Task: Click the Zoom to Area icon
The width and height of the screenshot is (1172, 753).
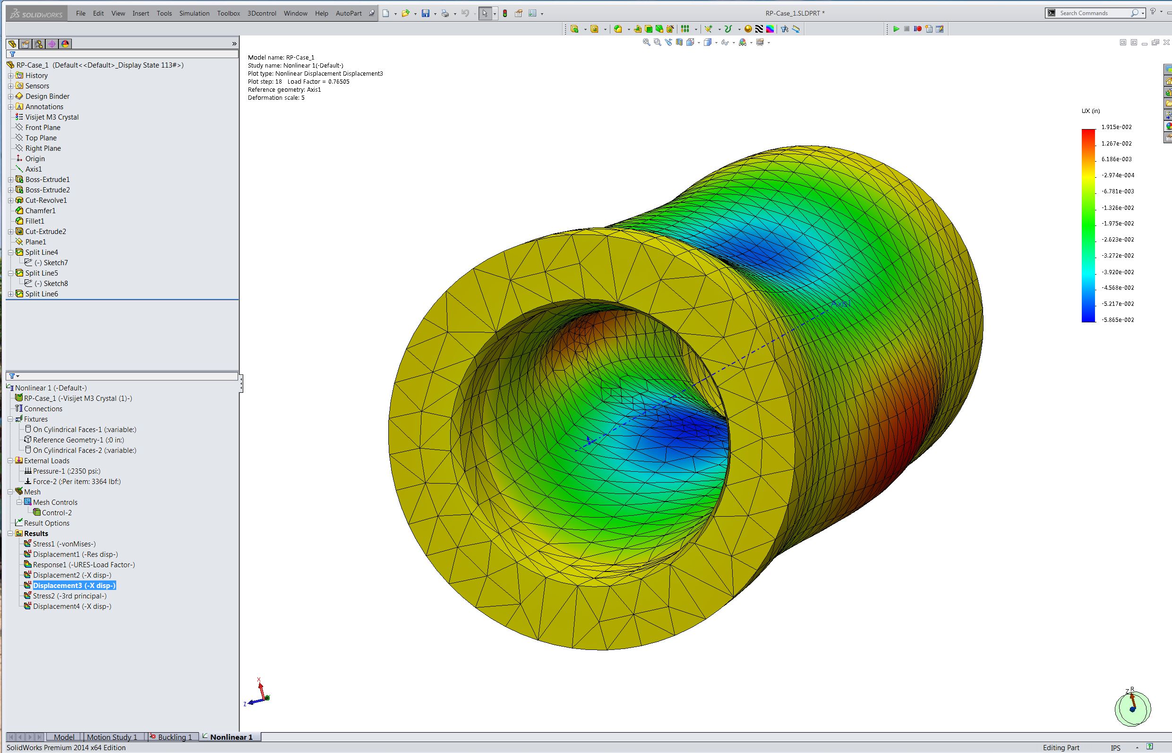Action: (657, 43)
